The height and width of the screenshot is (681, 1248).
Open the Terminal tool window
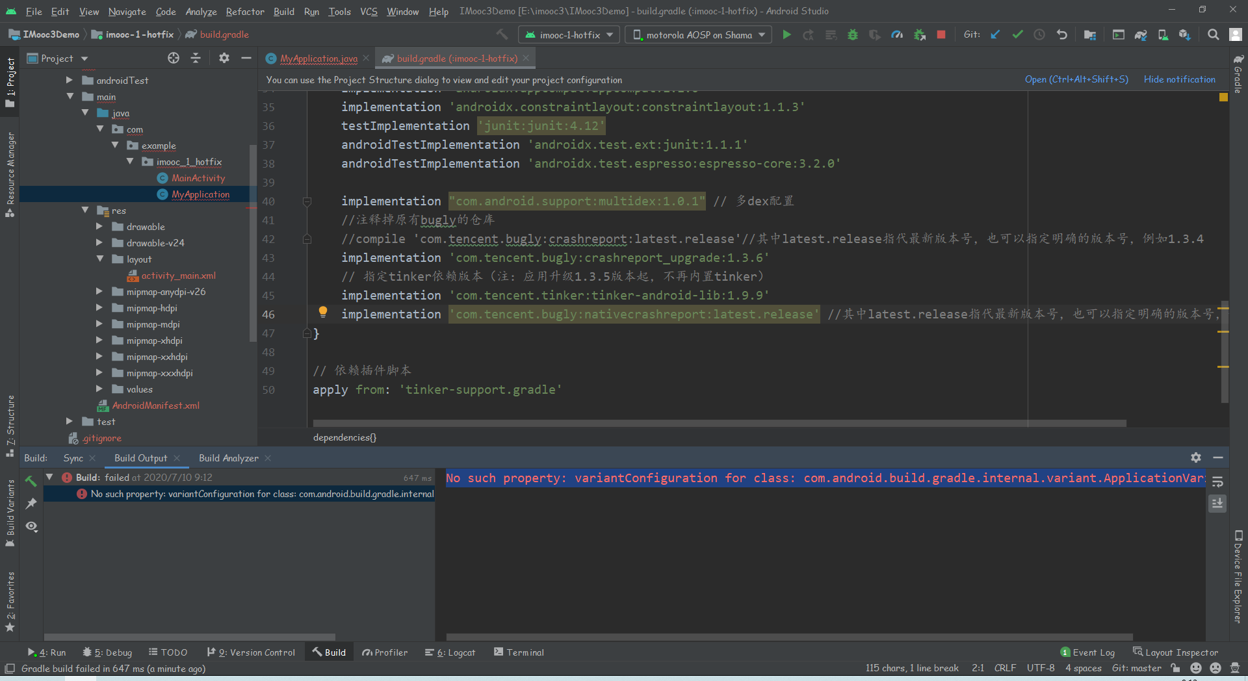tap(519, 652)
